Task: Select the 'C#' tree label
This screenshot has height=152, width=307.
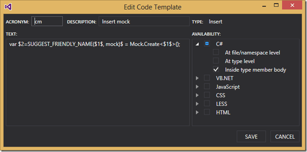Action: [x=219, y=44]
